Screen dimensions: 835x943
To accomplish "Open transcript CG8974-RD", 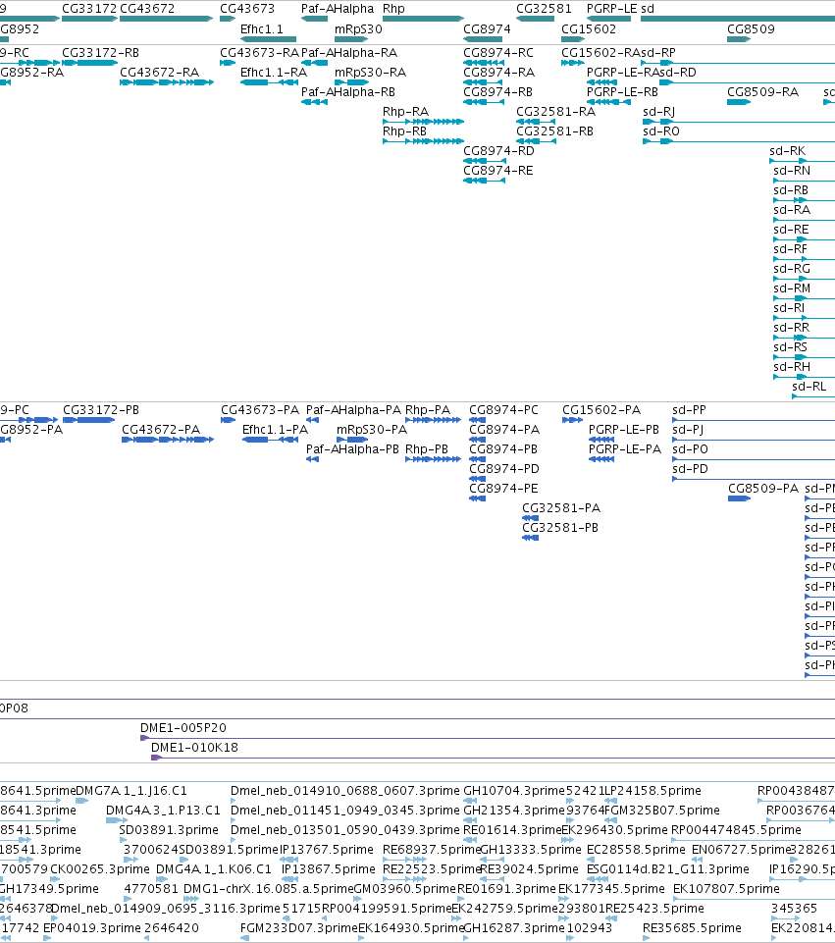I will (x=499, y=151).
